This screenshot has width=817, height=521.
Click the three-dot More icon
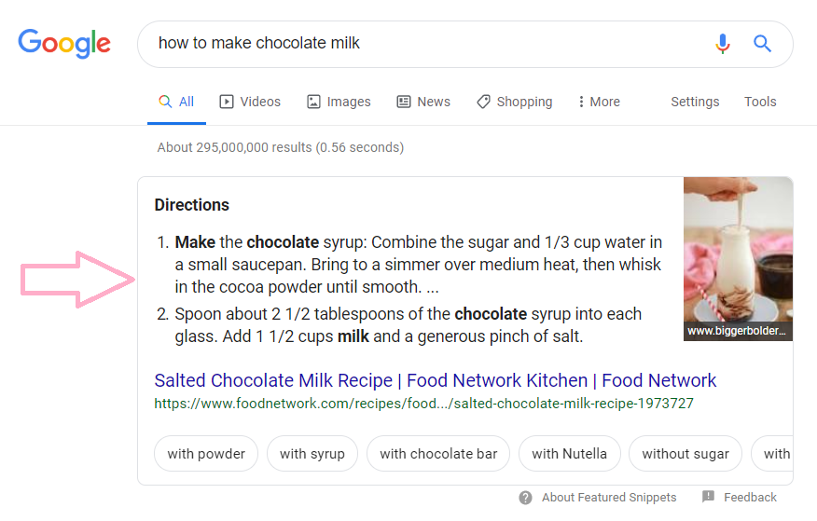(581, 102)
